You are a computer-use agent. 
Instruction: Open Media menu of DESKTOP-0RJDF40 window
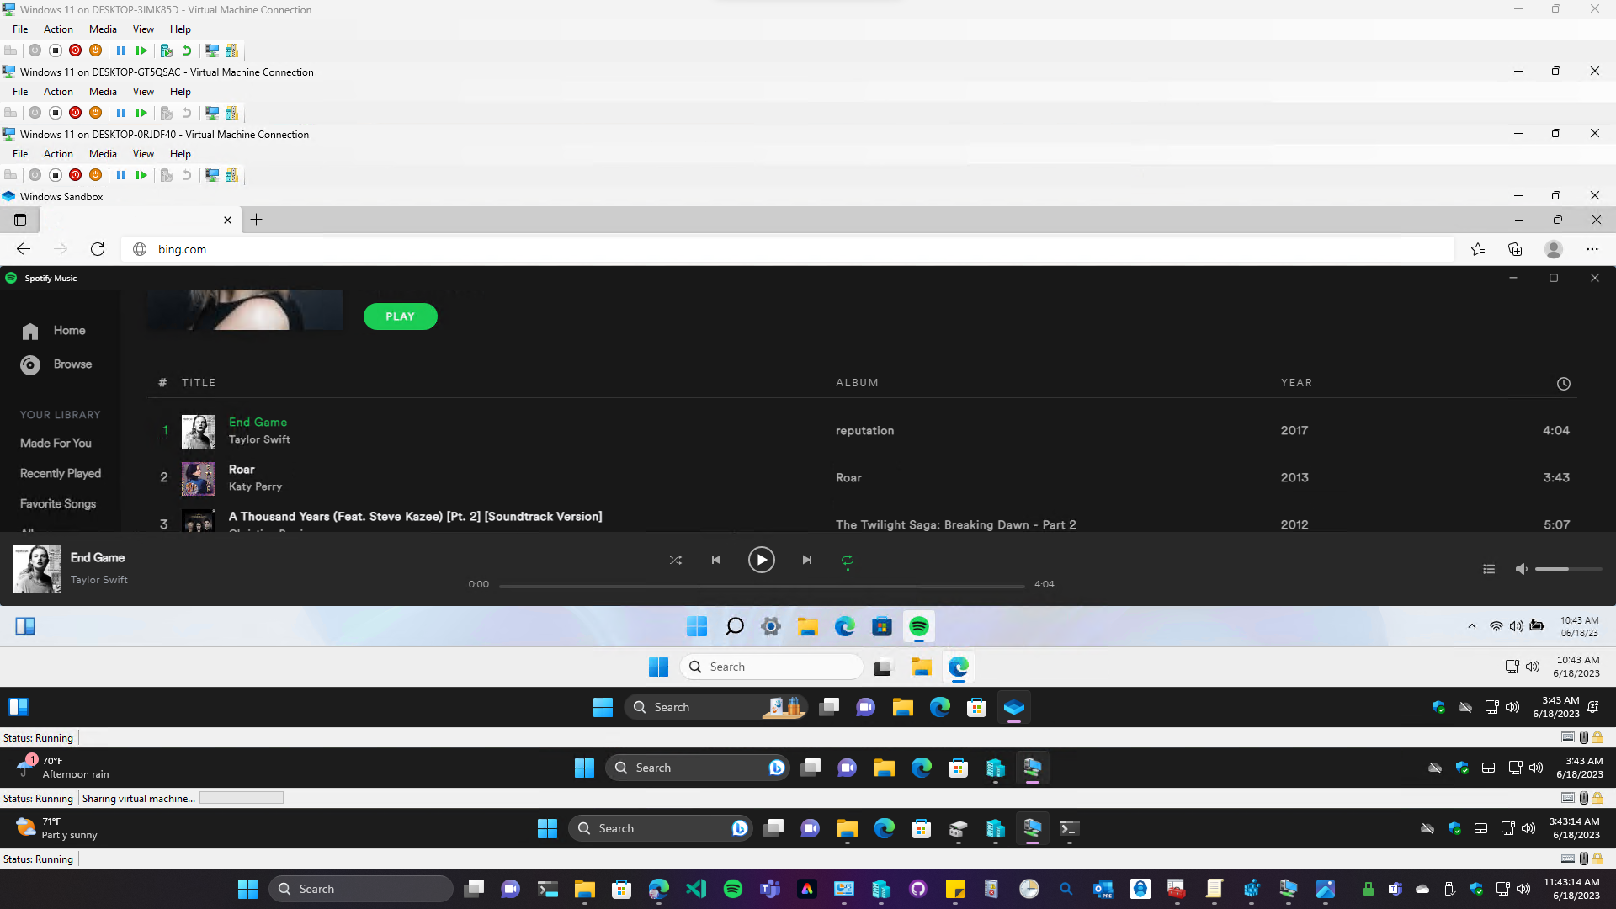(103, 154)
